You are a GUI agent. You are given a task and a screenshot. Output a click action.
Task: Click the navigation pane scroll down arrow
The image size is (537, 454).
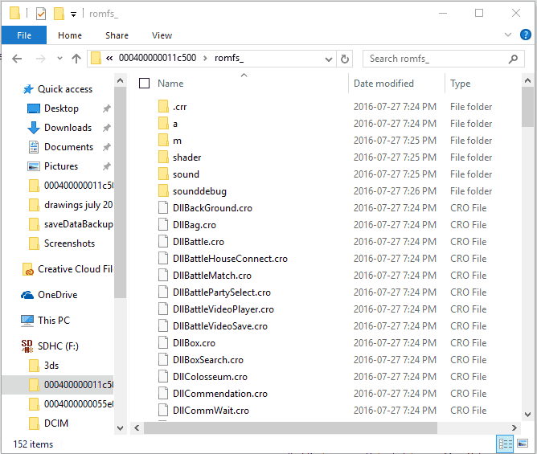[121, 428]
